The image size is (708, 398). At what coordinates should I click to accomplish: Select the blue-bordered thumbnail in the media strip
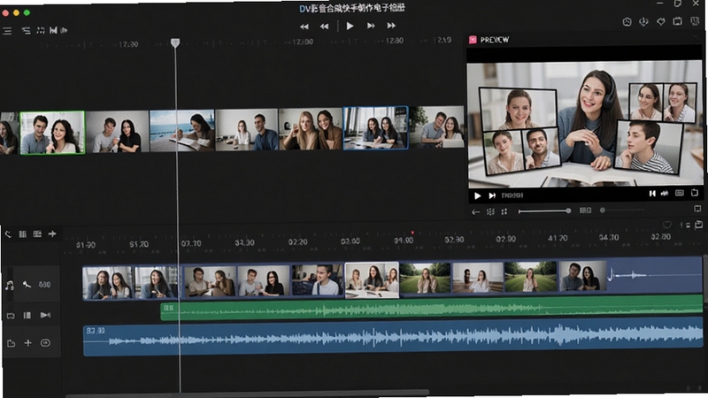(375, 127)
